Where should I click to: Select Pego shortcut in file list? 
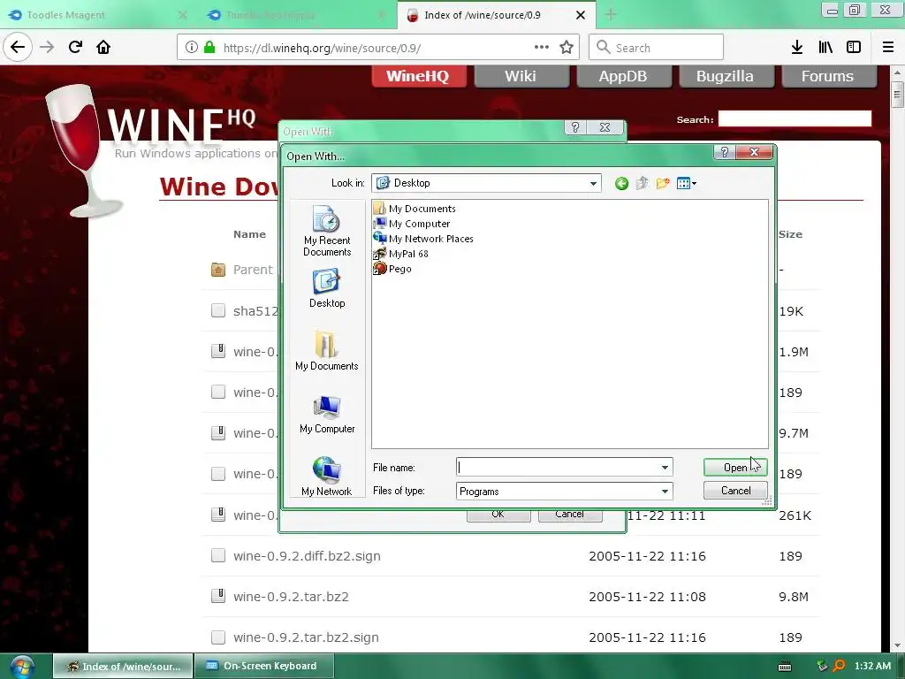coord(392,269)
